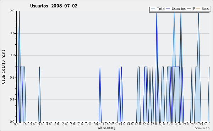Image resolution: width=213 pixels, height=131 pixels.
Task: Click the 15 h x-axis label
Action: click(x=138, y=124)
